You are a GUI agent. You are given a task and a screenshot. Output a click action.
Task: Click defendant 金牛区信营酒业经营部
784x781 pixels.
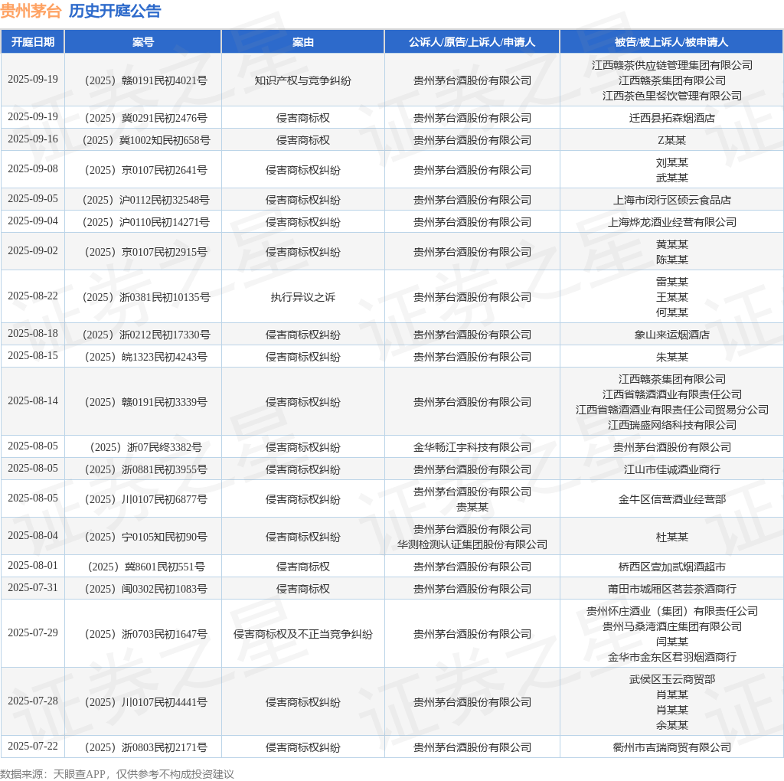click(672, 499)
